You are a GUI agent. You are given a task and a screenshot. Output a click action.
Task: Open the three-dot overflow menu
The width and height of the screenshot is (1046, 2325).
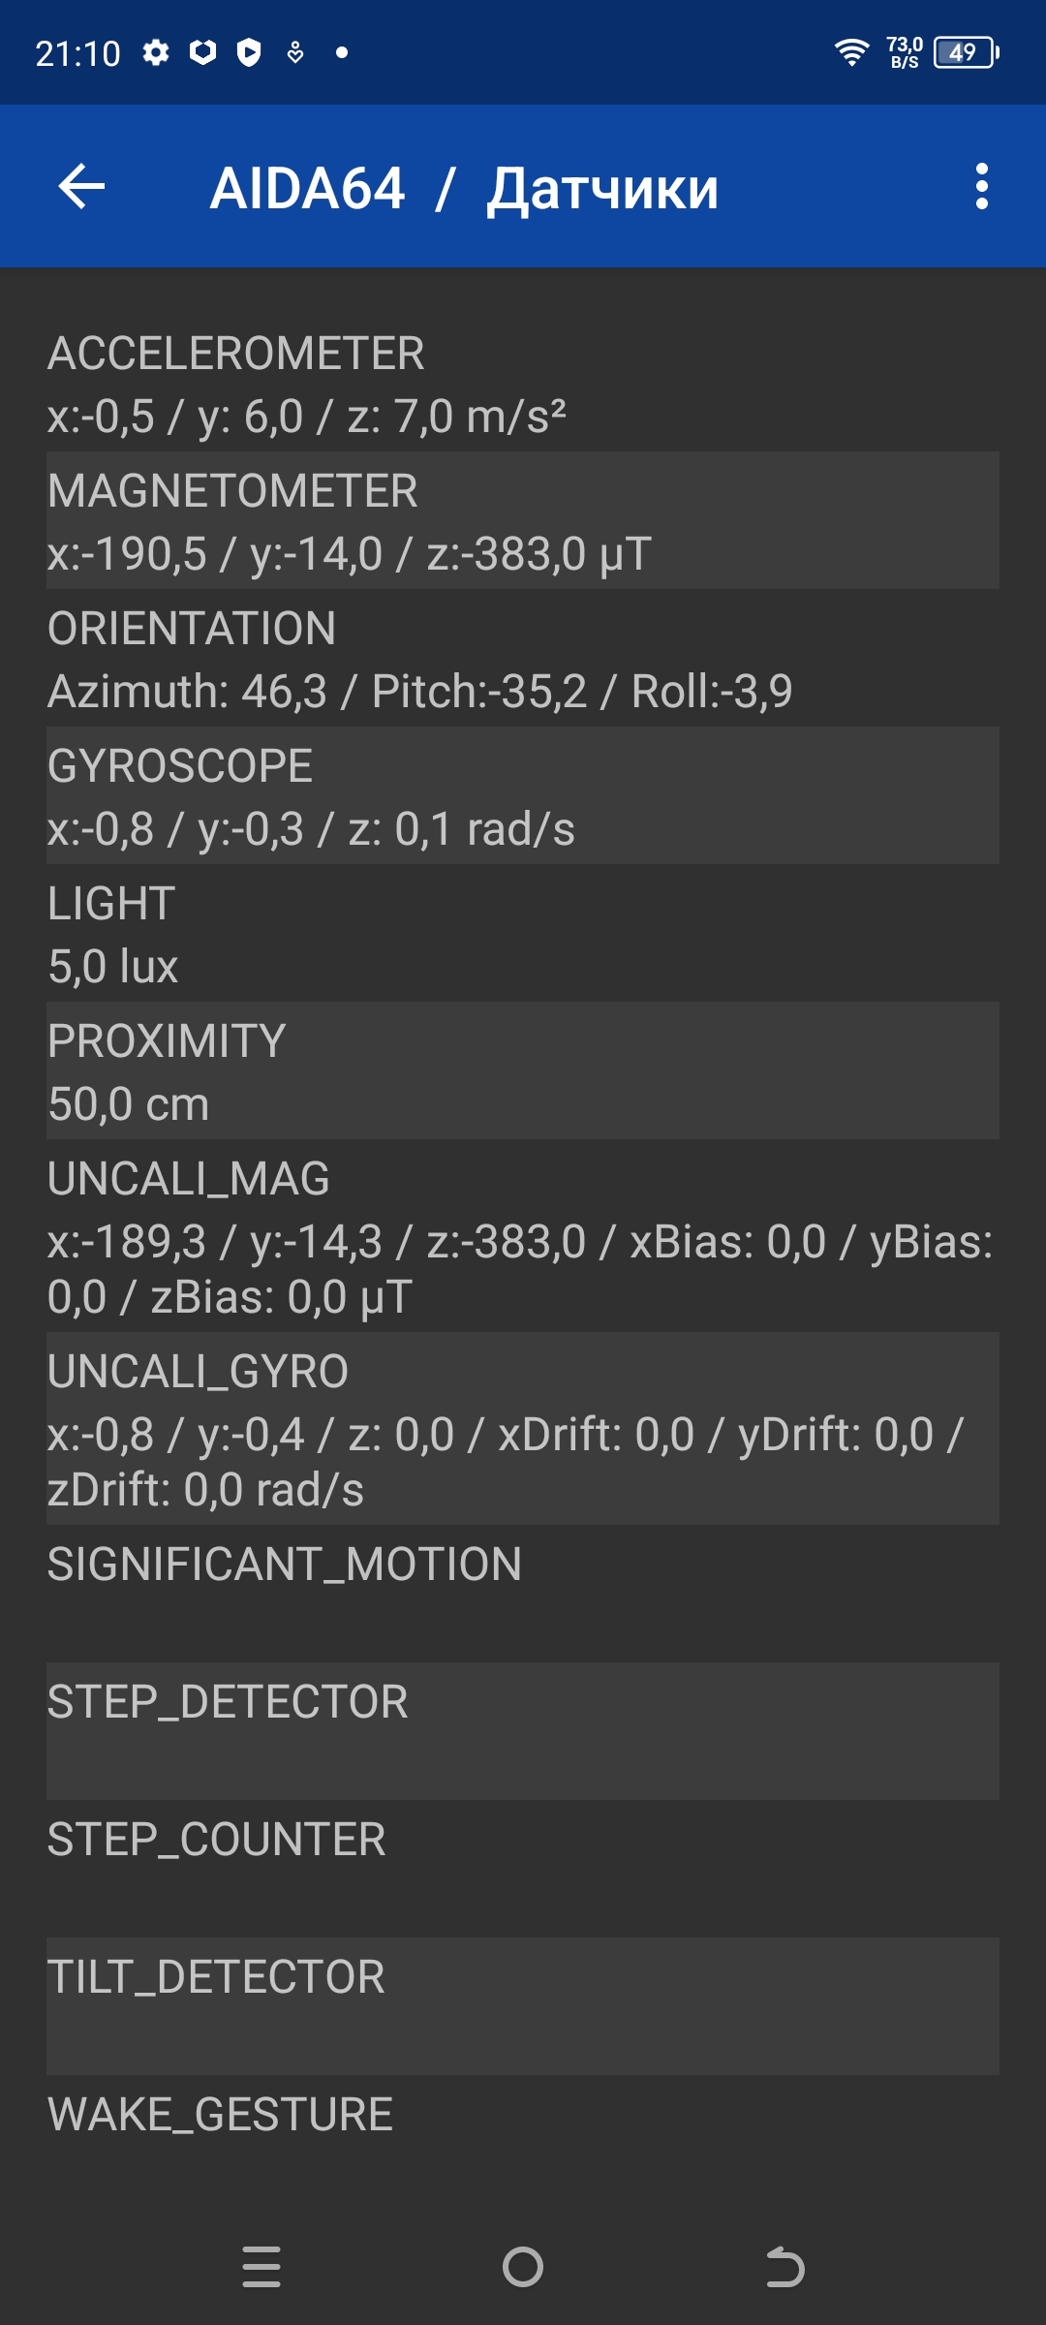[981, 186]
